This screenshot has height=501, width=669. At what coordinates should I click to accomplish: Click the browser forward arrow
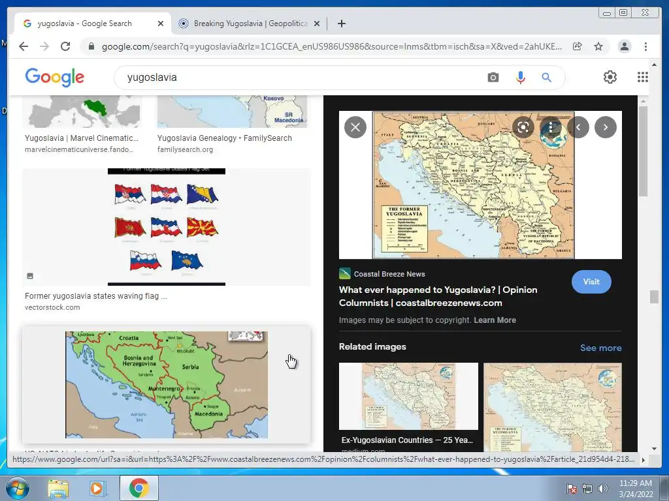coord(44,46)
